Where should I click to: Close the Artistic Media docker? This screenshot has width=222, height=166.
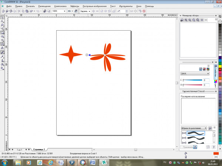pyautogui.click(x=216, y=91)
